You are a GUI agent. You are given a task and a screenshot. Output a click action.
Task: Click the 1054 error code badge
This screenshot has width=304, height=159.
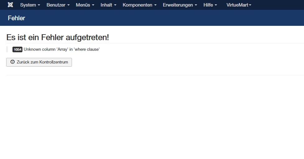click(17, 49)
